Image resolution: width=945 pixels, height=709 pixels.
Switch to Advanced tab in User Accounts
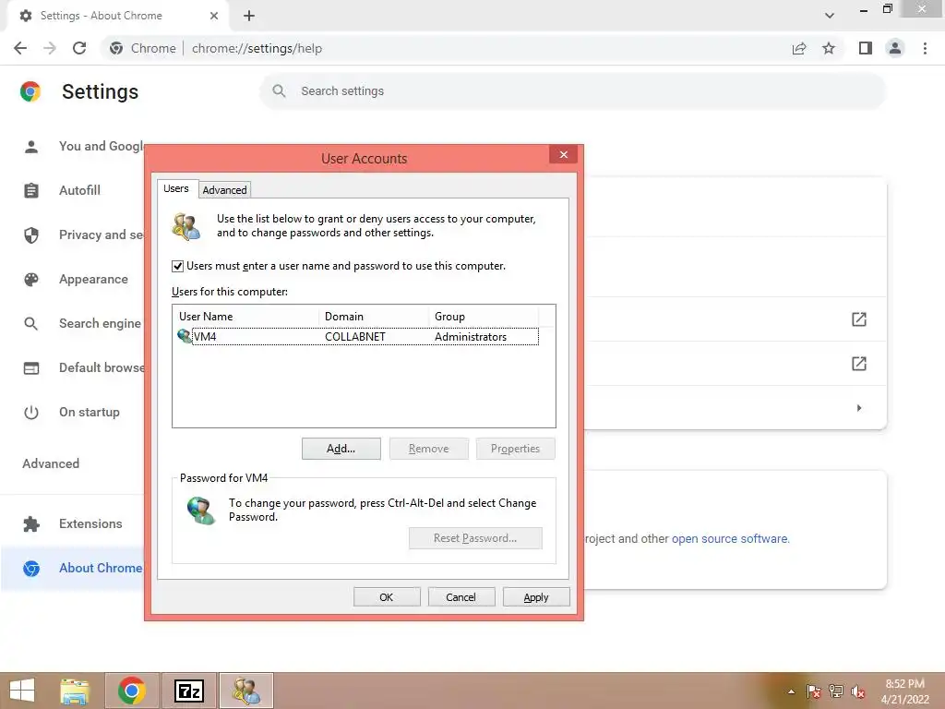[x=224, y=190]
